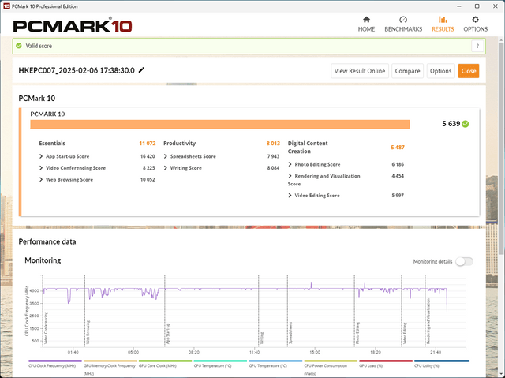Select CPU Clock Frequency legend swatch
The width and height of the screenshot is (505, 378).
pyautogui.click(x=55, y=361)
